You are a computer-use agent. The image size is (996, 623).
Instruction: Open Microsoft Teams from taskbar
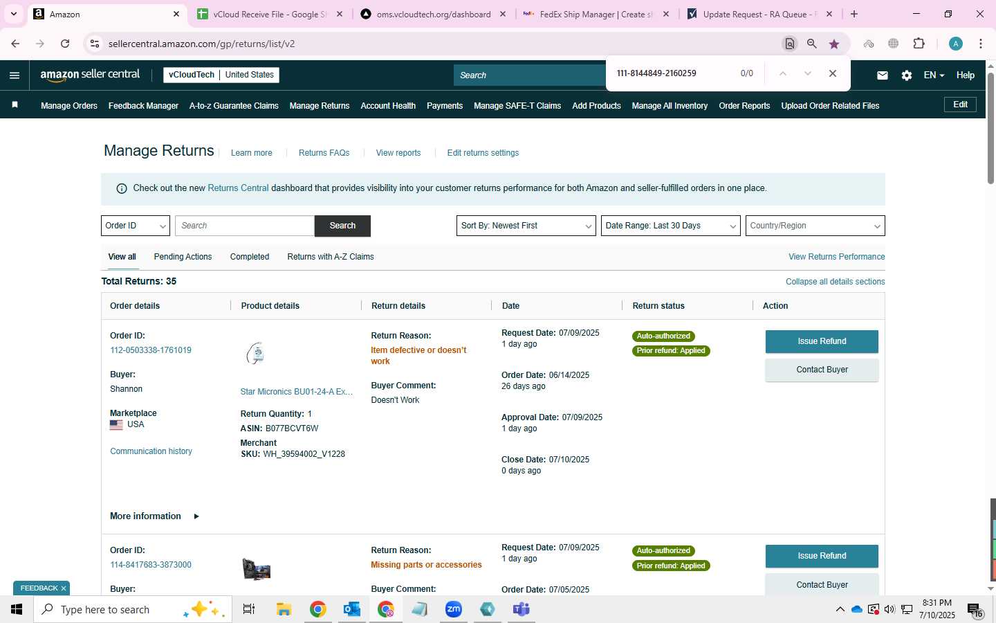point(521,609)
